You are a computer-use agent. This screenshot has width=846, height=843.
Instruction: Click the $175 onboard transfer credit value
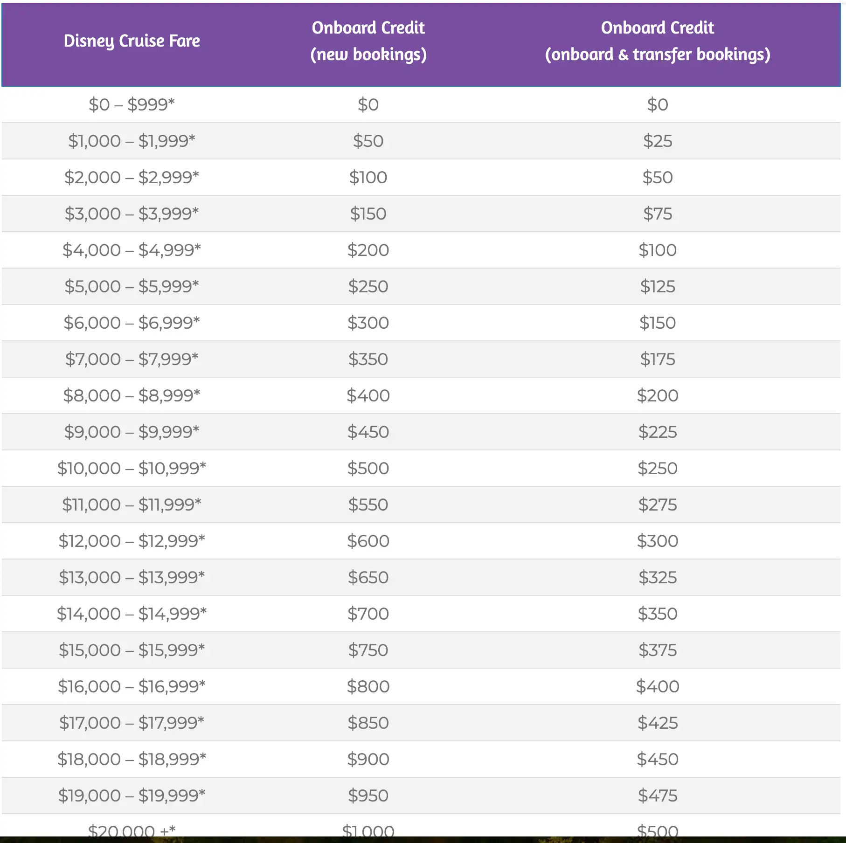(657, 359)
